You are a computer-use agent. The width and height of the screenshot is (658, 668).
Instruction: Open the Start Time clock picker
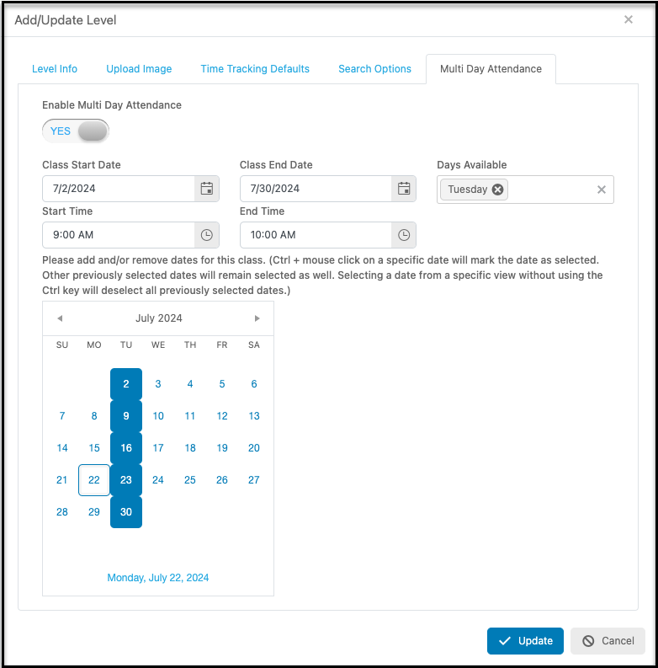207,235
